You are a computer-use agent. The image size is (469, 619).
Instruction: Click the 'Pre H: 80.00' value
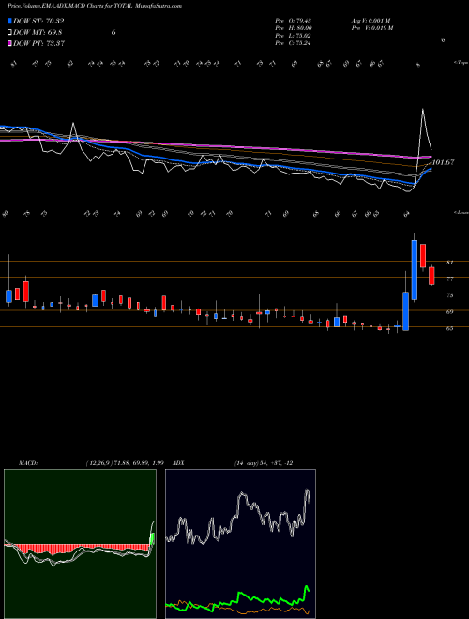(294, 28)
